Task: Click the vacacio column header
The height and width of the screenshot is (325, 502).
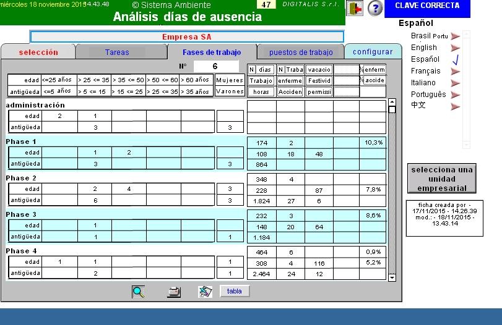Action: (x=319, y=69)
